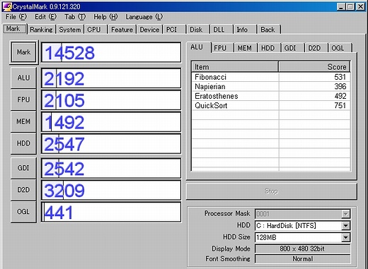
Task: Run the ALU benchmark button
Action: point(23,78)
